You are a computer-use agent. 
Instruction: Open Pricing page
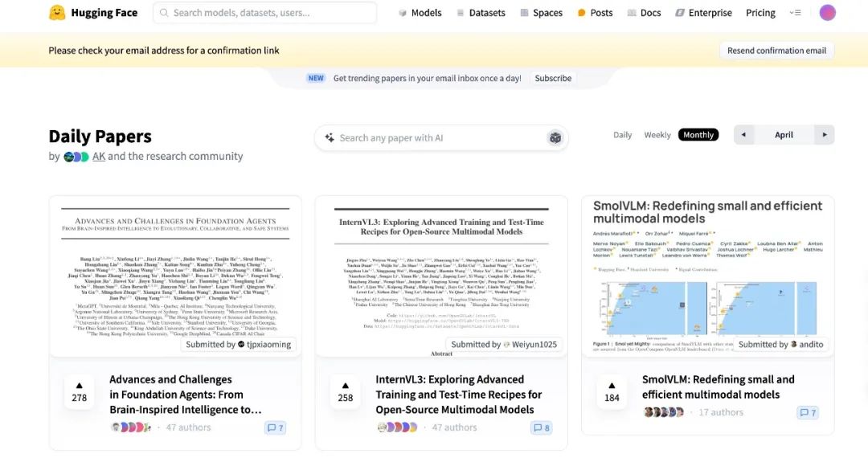coord(760,13)
